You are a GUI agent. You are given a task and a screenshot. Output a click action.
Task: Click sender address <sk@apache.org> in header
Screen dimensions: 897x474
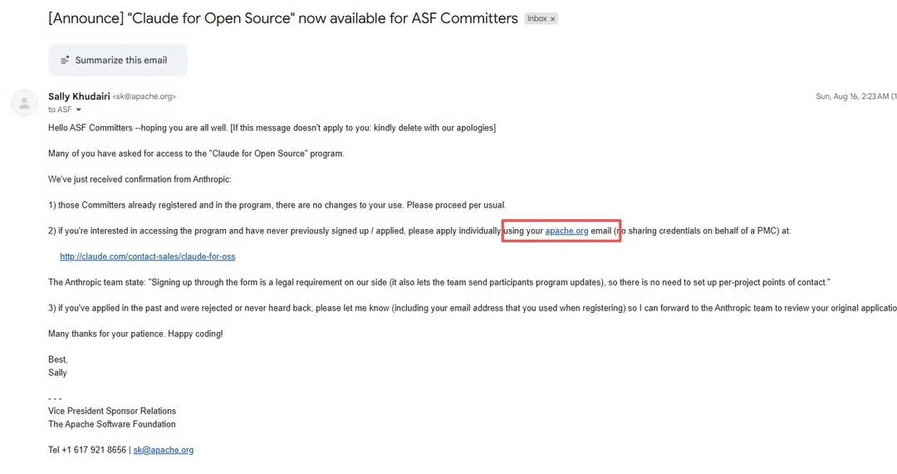[x=145, y=96]
